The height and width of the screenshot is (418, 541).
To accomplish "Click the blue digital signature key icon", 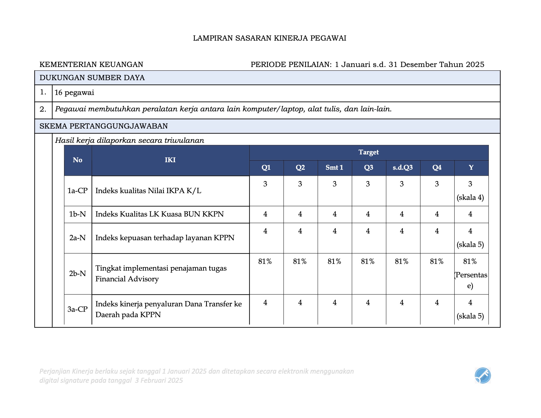I will [483, 375].
